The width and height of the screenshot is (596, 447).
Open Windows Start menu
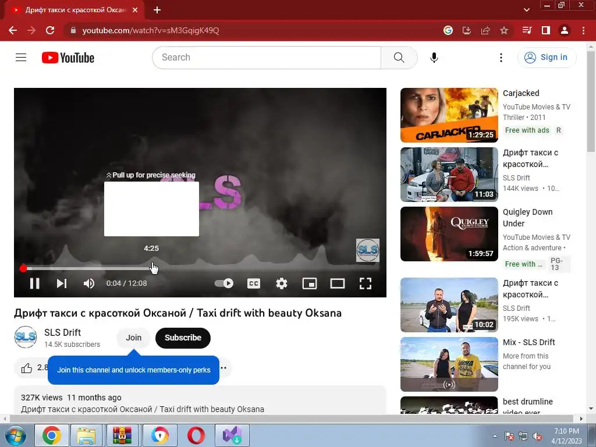pos(15,435)
